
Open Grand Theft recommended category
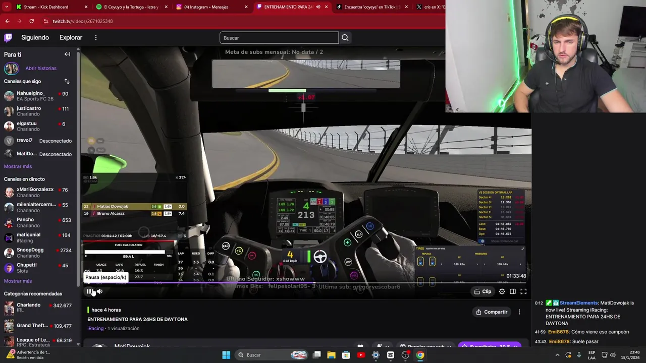click(x=38, y=326)
